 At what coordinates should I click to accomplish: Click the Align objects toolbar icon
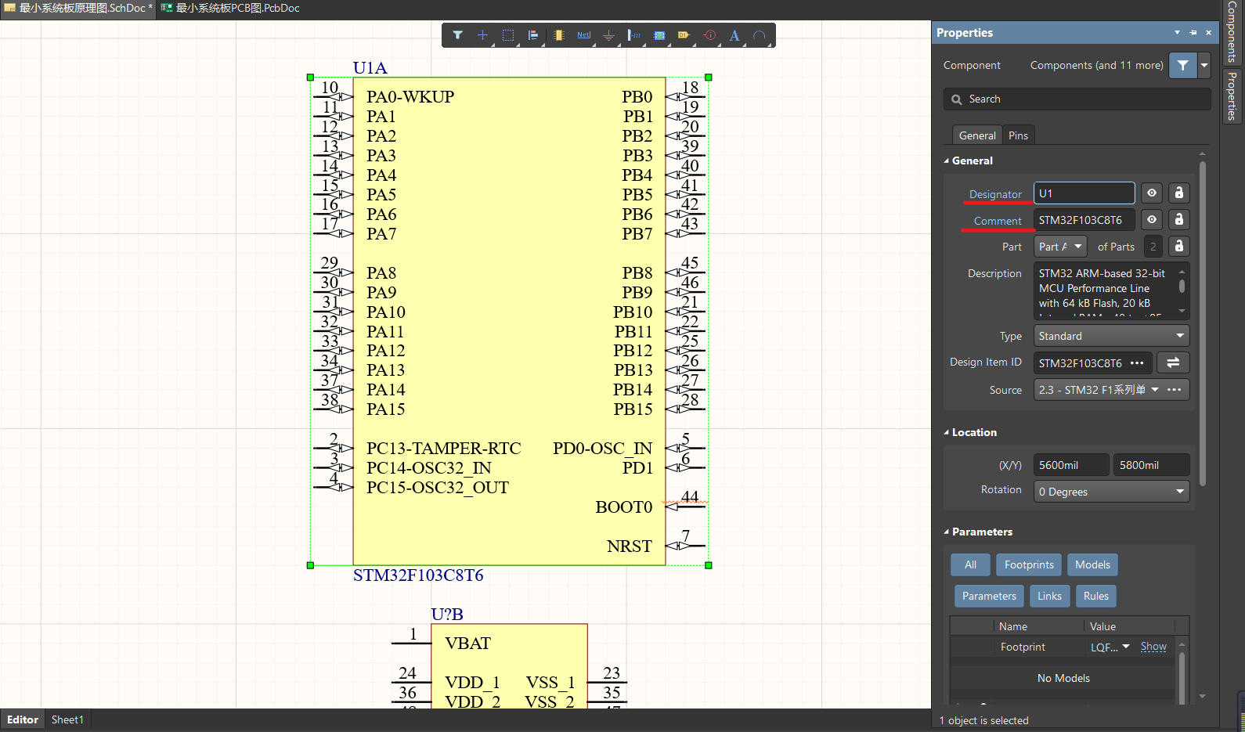(x=533, y=35)
